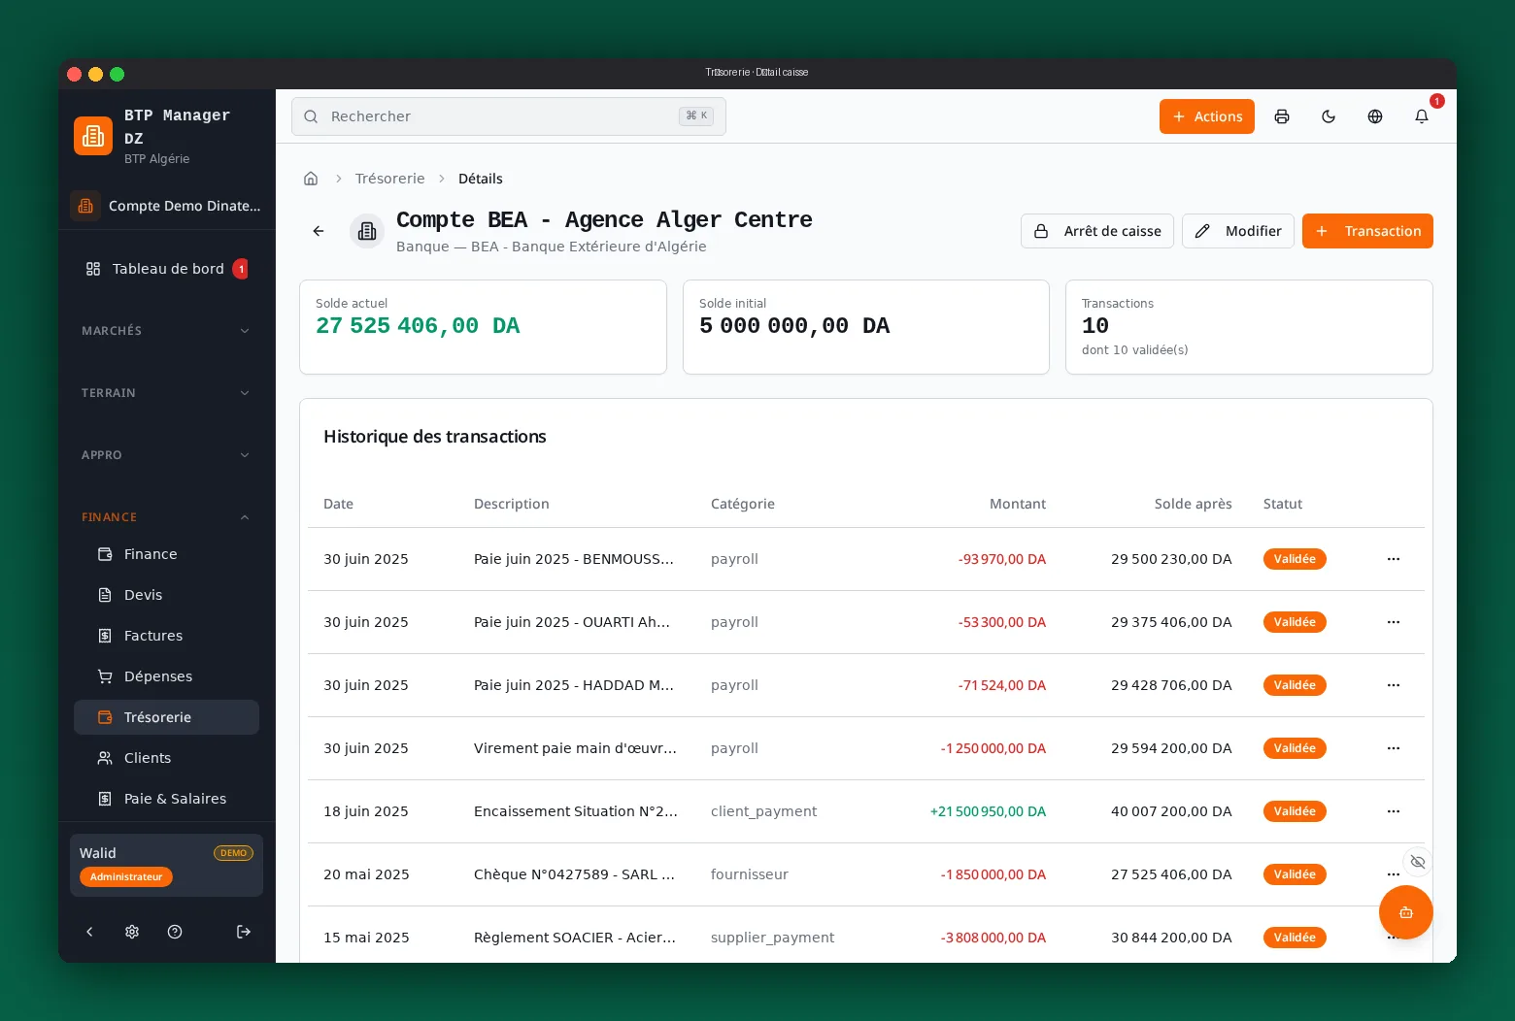Click the Administrateur role badge
Image resolution: width=1515 pixels, height=1021 pixels.
pyautogui.click(x=126, y=876)
